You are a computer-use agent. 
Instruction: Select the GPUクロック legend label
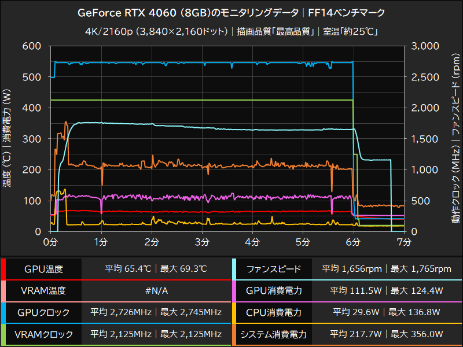point(42,312)
